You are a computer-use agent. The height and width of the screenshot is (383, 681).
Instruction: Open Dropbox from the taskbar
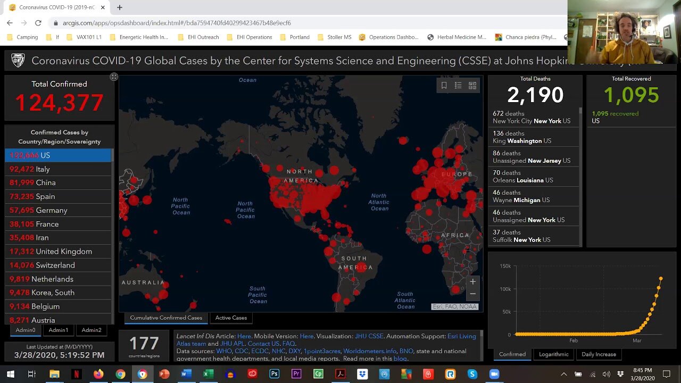pyautogui.click(x=362, y=374)
